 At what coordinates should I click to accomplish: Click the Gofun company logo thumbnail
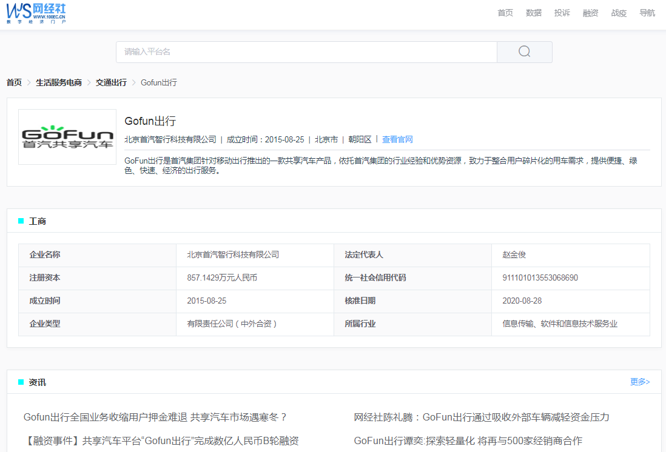click(x=67, y=137)
